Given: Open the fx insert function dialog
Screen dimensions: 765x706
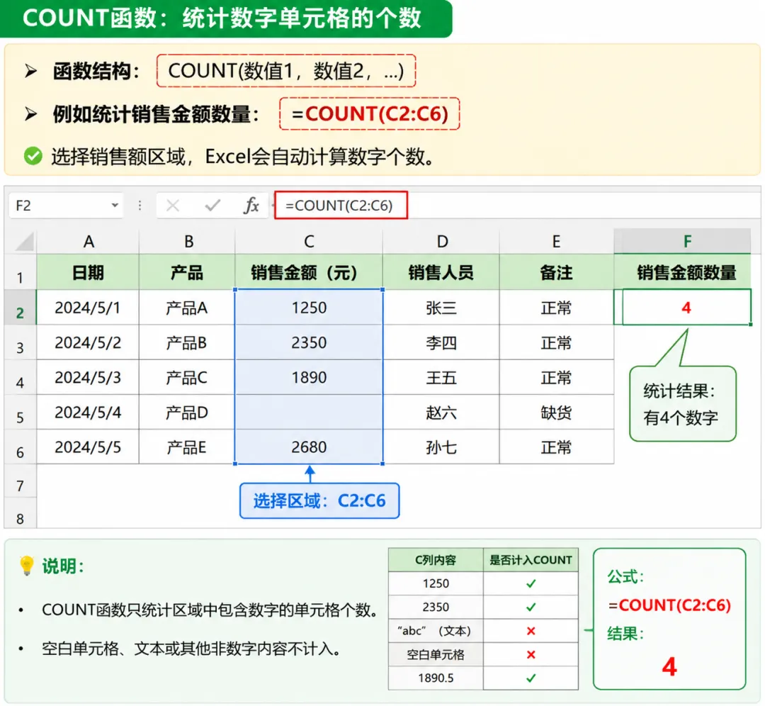Looking at the screenshot, I should pos(251,206).
